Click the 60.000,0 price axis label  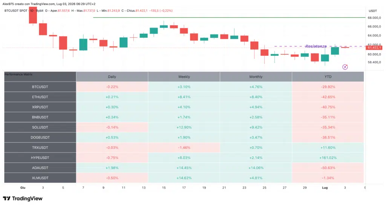coord(374,54)
